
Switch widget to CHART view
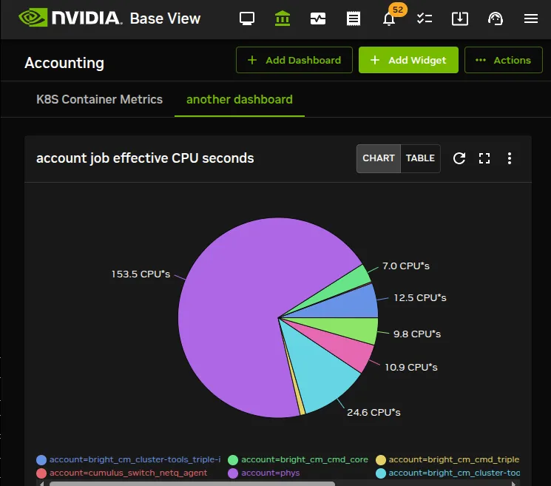379,158
